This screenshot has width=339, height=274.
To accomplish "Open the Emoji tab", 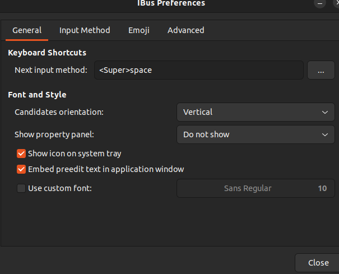I will (x=139, y=30).
